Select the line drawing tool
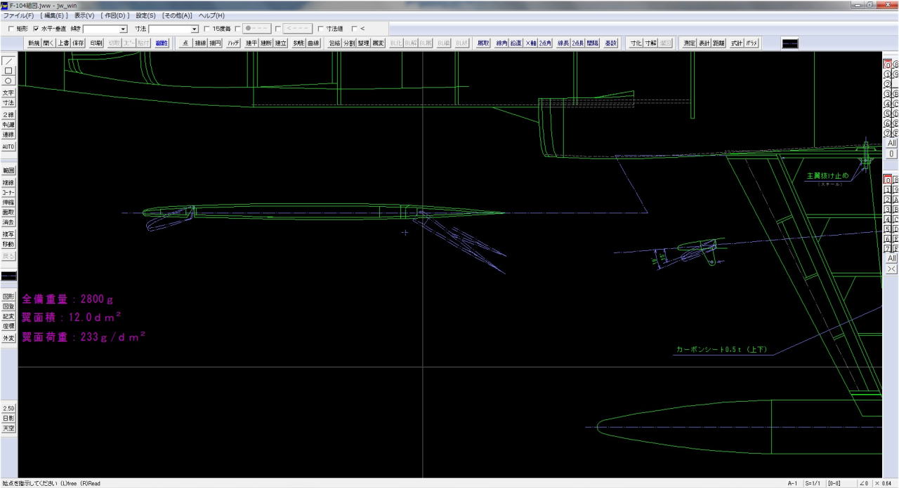Screen dimensions: 899x488 [8, 61]
